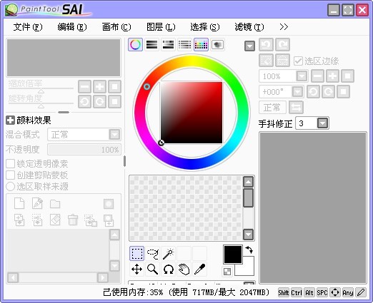Screen dimensions: 373x303
Task: Click the undo arrow button
Action: click(266, 44)
